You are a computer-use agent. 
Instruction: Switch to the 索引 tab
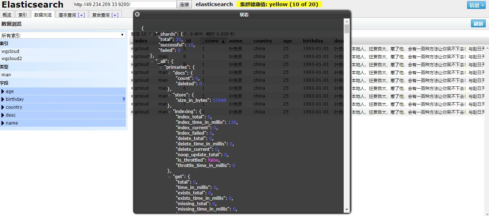(x=23, y=15)
